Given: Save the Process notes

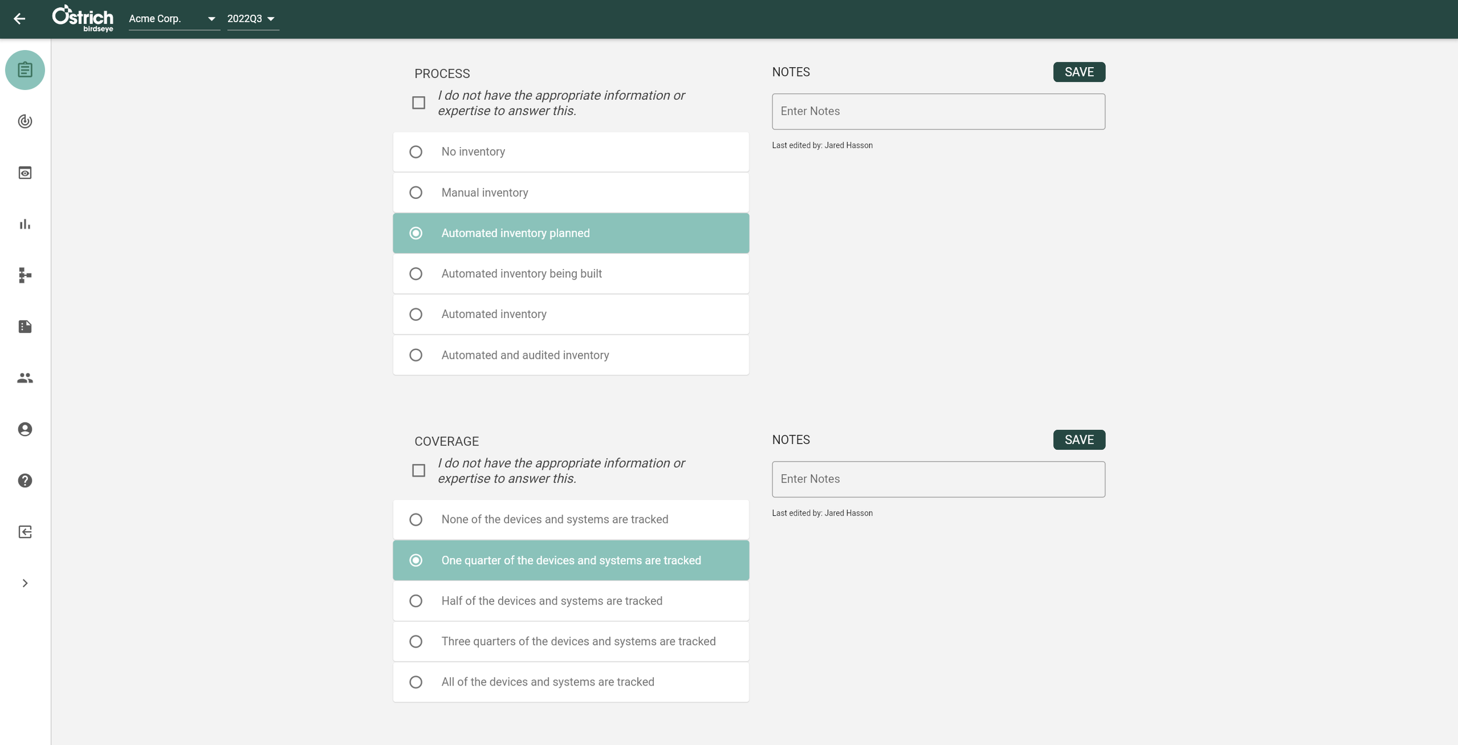Looking at the screenshot, I should point(1078,71).
